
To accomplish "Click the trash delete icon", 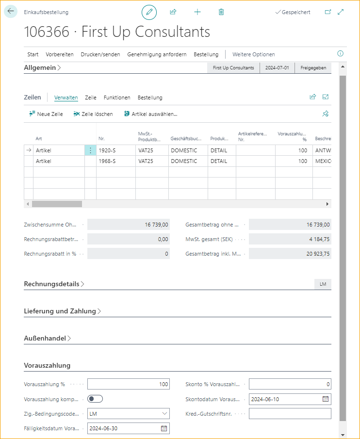I will point(221,12).
